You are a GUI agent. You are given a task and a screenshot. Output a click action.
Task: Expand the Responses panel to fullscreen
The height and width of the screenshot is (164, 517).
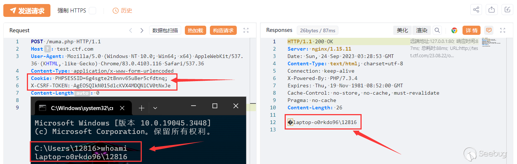(503, 30)
